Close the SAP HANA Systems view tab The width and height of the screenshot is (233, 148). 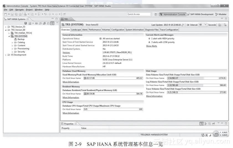[27, 19]
